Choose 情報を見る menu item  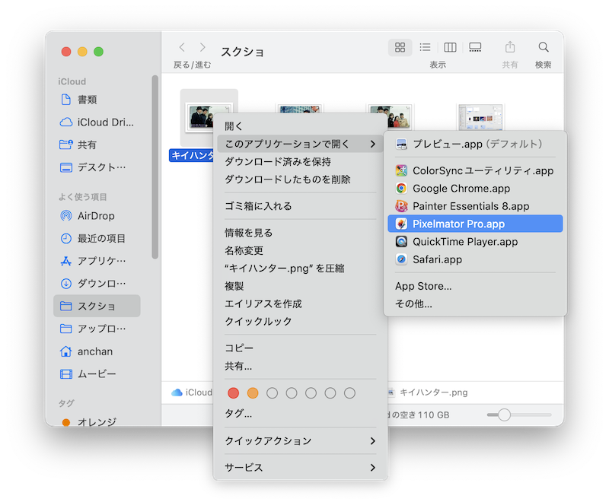pos(300,233)
